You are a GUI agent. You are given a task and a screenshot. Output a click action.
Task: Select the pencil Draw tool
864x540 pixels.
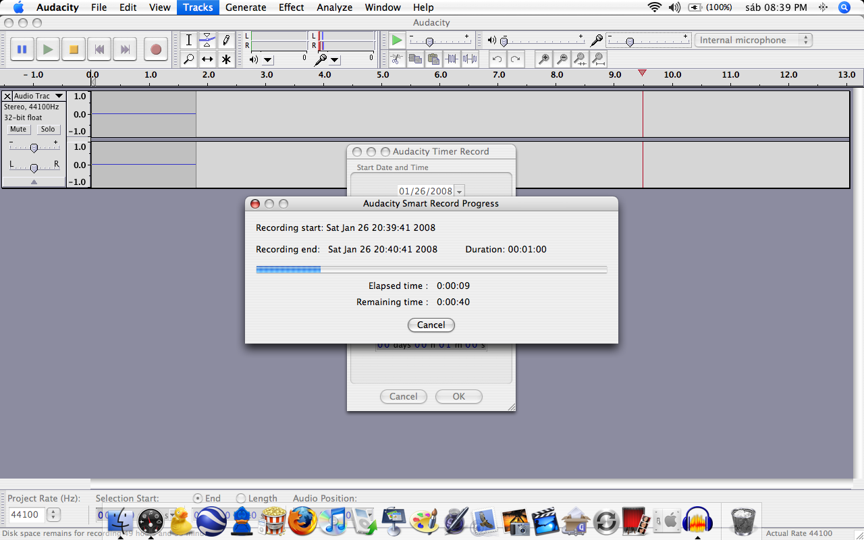coord(227,40)
